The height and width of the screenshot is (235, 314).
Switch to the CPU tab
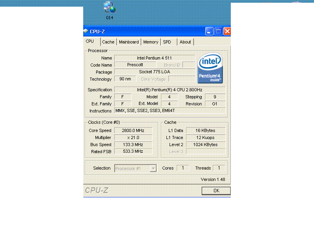90,42
